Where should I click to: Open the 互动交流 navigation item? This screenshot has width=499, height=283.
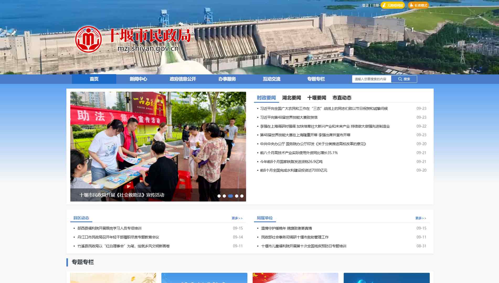[x=272, y=79]
